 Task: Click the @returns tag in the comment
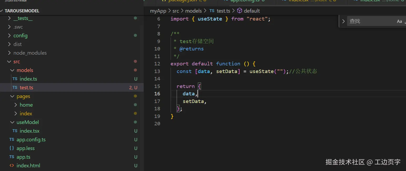pos(192,49)
